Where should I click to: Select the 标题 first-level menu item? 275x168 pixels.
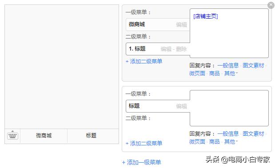click(x=158, y=106)
